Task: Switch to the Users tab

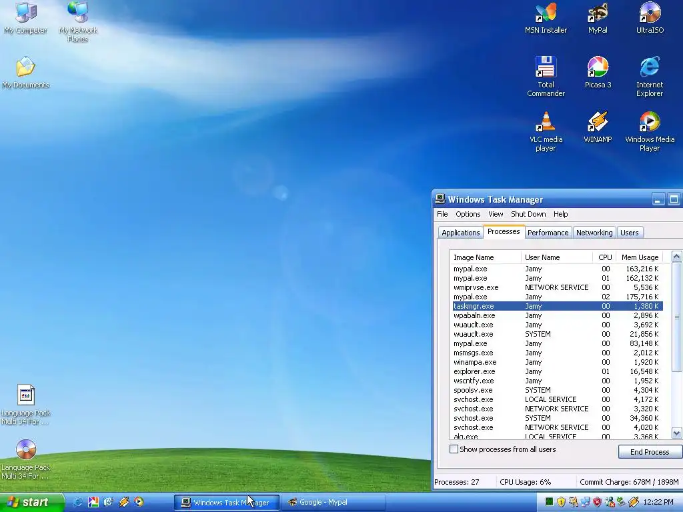Action: [630, 233]
